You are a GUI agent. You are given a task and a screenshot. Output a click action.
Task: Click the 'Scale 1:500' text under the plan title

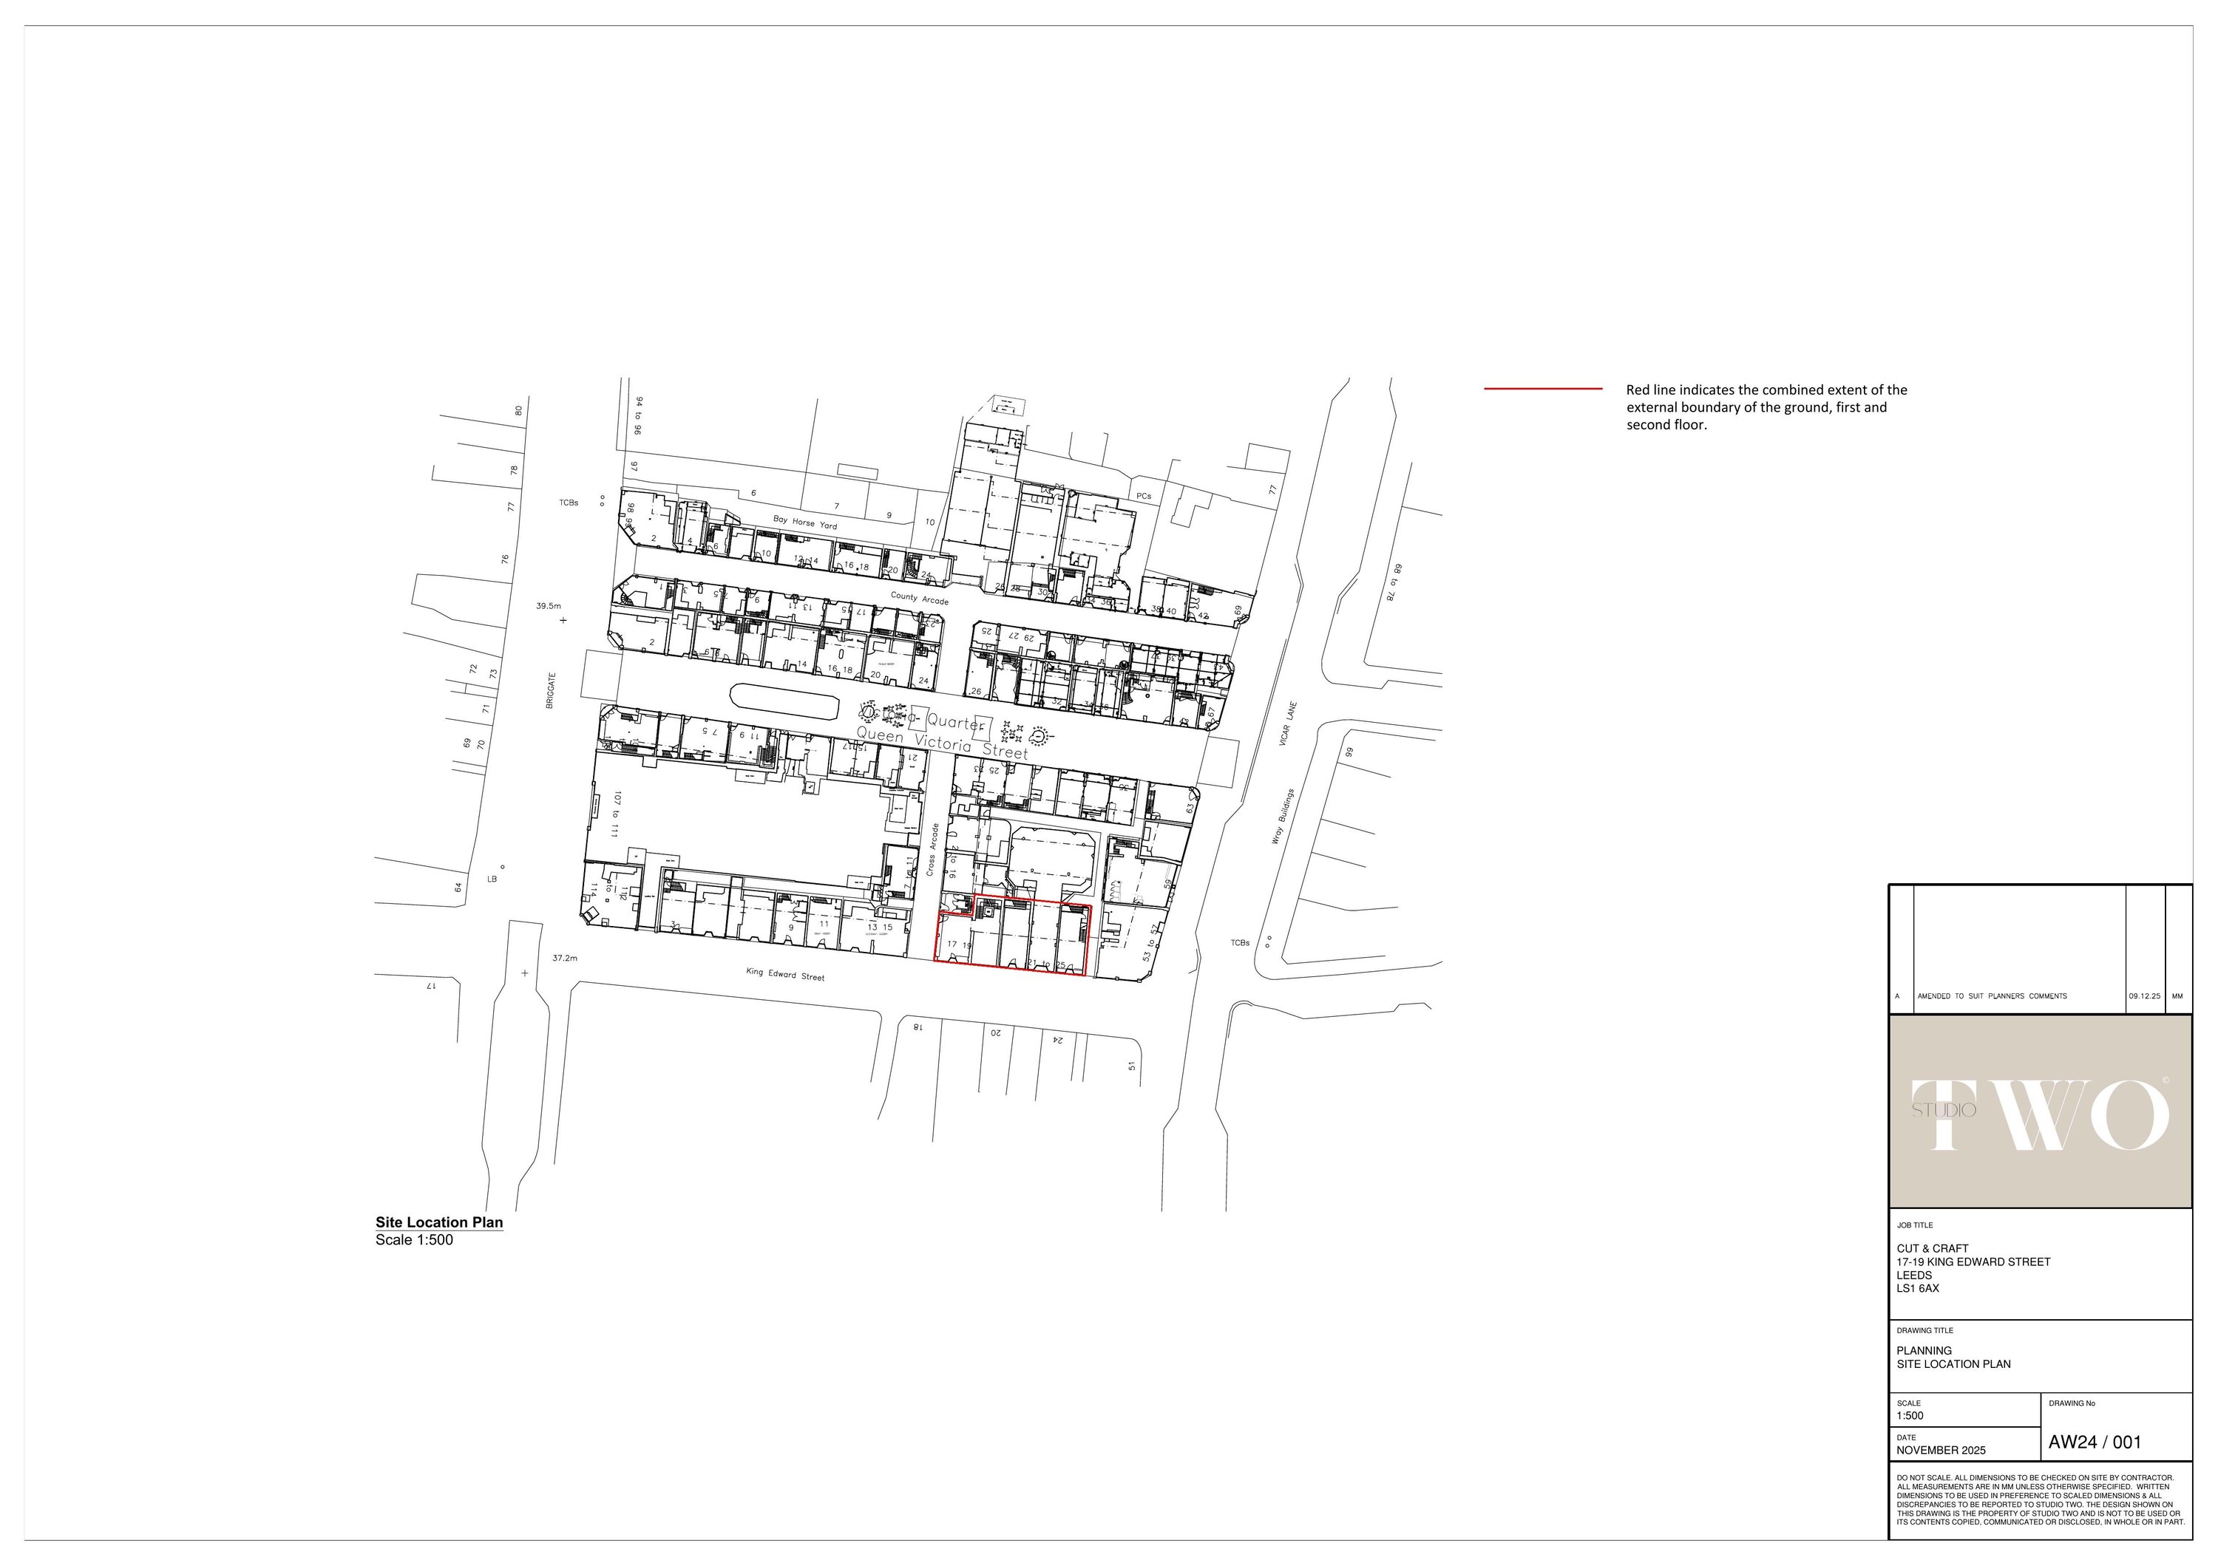pyautogui.click(x=413, y=1241)
